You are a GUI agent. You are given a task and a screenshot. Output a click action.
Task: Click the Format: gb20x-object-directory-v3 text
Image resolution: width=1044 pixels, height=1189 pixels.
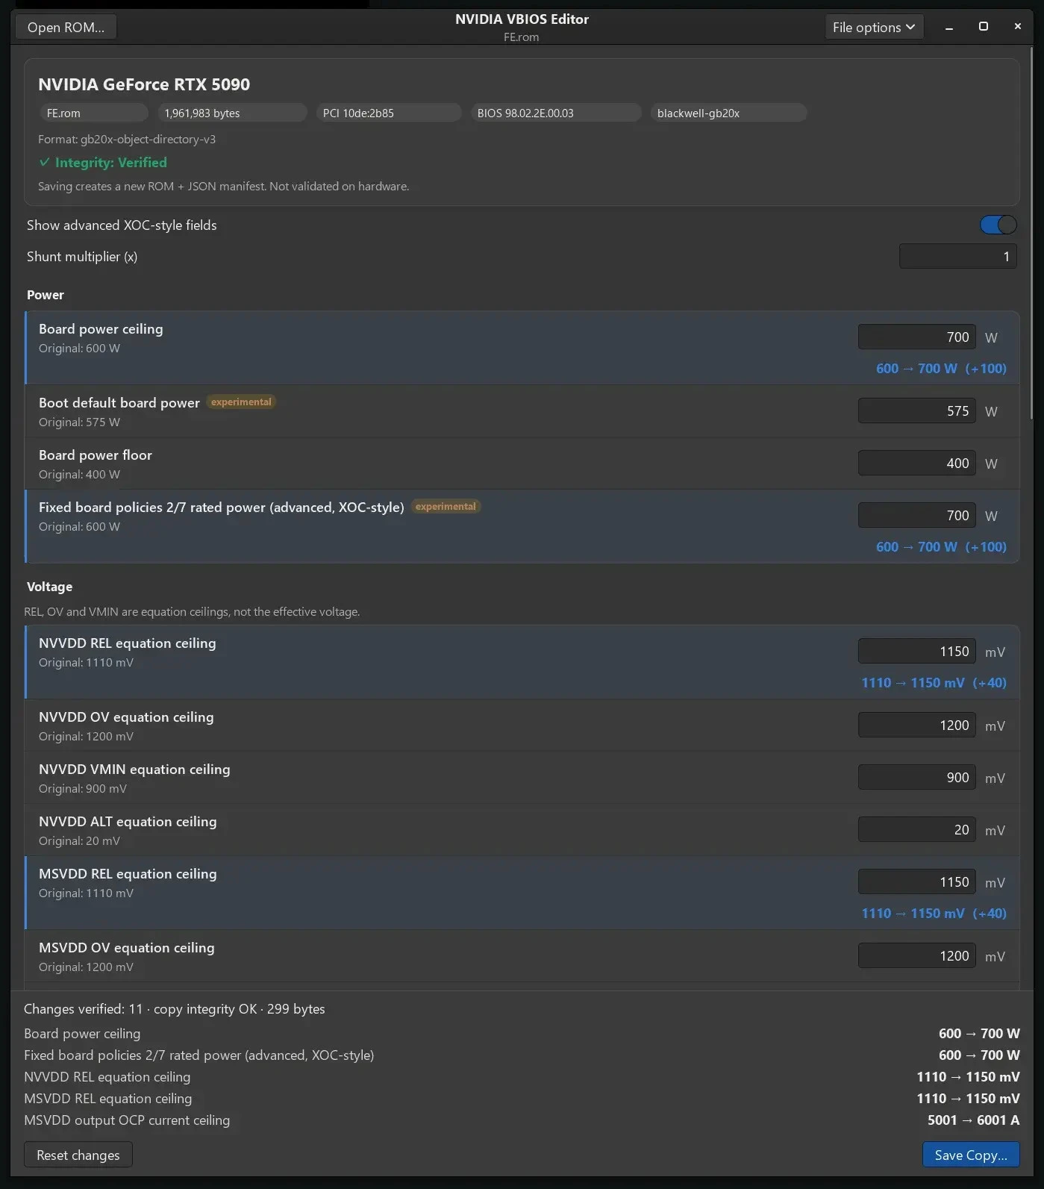click(127, 140)
